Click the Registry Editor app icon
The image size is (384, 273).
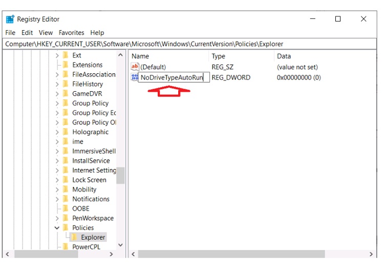[10, 19]
